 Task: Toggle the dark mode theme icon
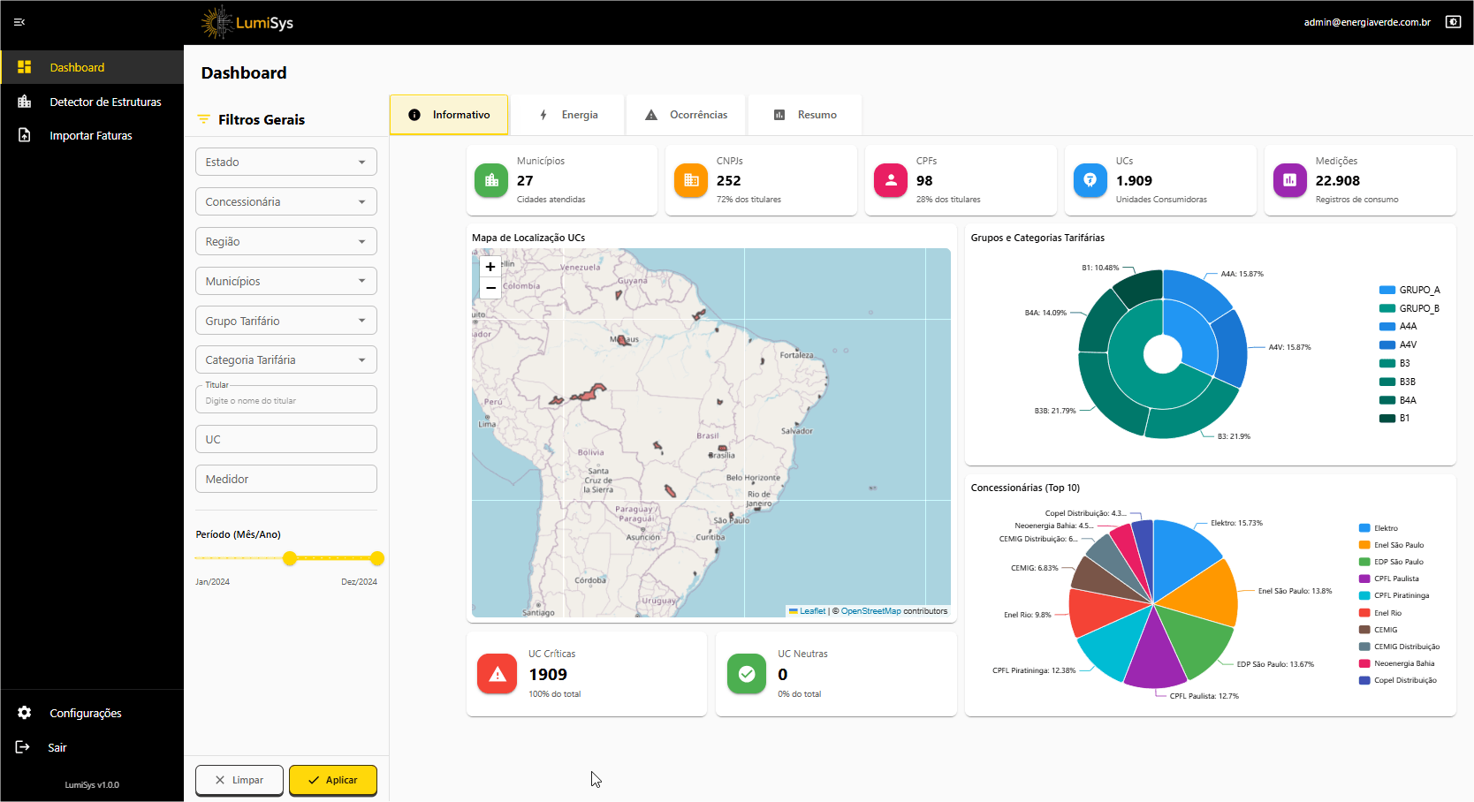1453,22
